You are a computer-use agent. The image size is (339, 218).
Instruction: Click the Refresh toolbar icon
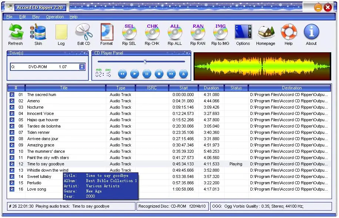click(x=16, y=32)
